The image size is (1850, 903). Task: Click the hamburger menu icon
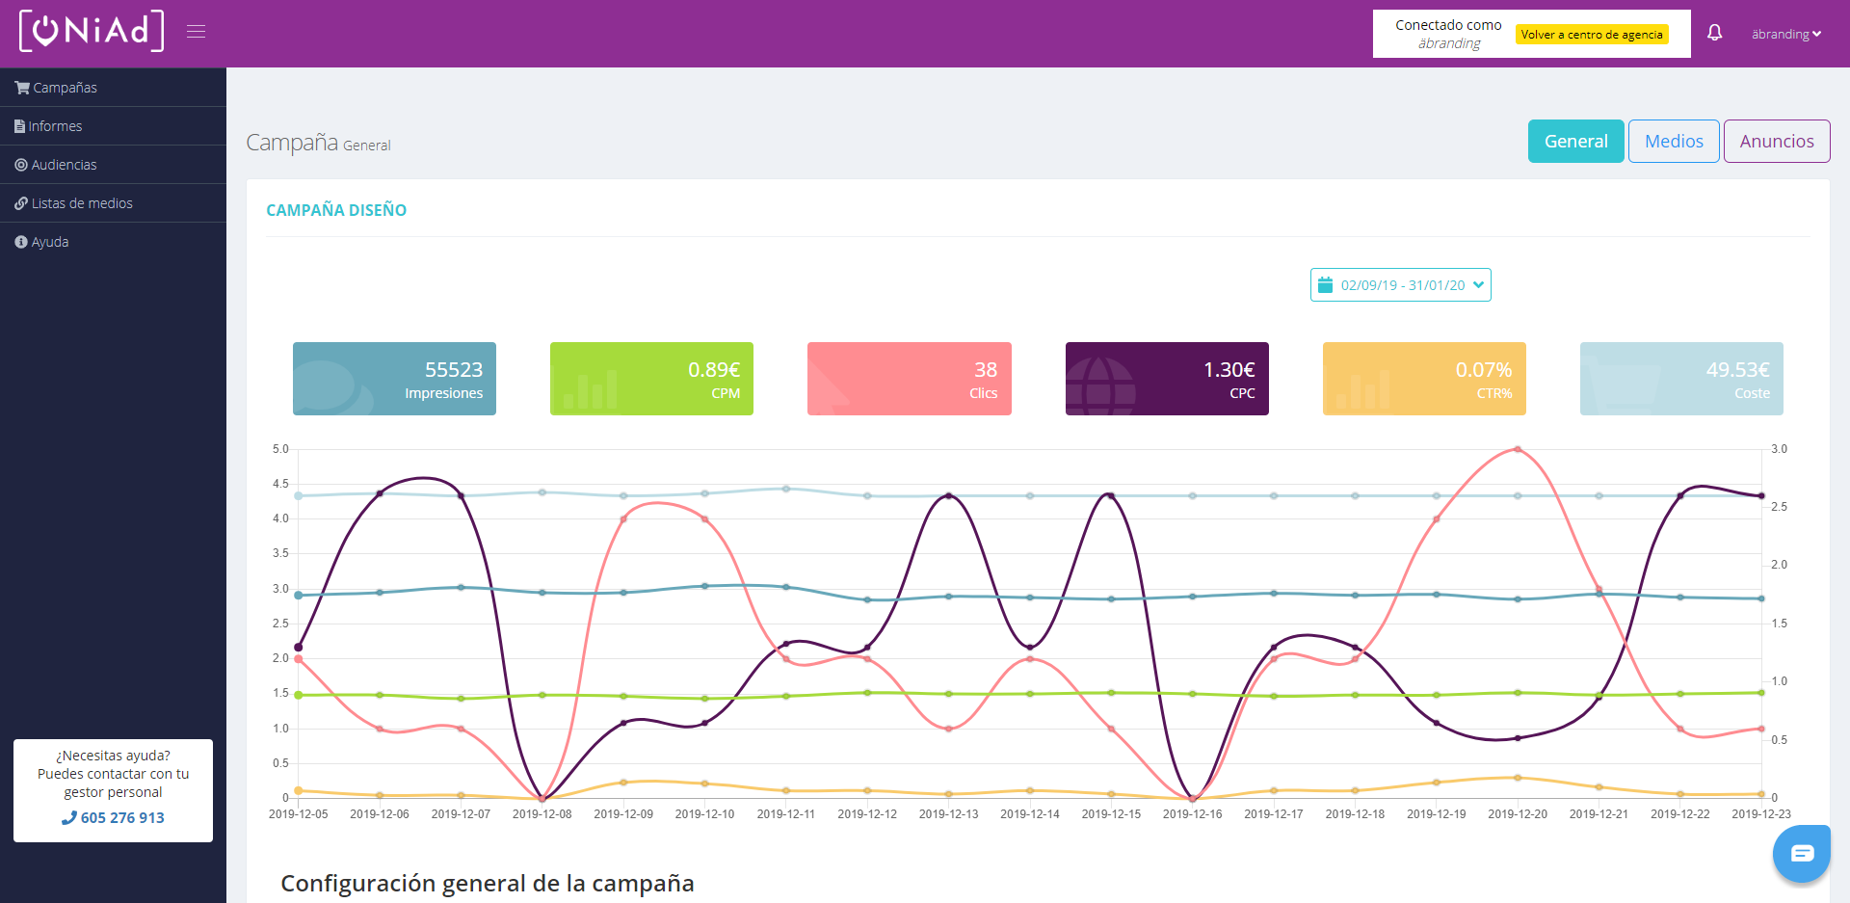click(196, 32)
